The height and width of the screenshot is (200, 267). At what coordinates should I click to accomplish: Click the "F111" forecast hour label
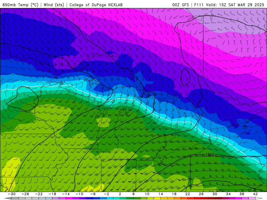[199, 5]
